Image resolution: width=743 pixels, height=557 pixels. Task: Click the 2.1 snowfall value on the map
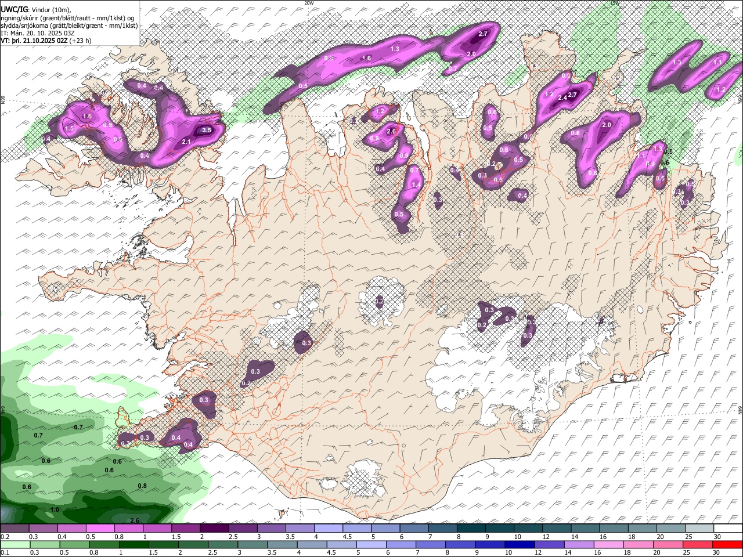(186, 142)
